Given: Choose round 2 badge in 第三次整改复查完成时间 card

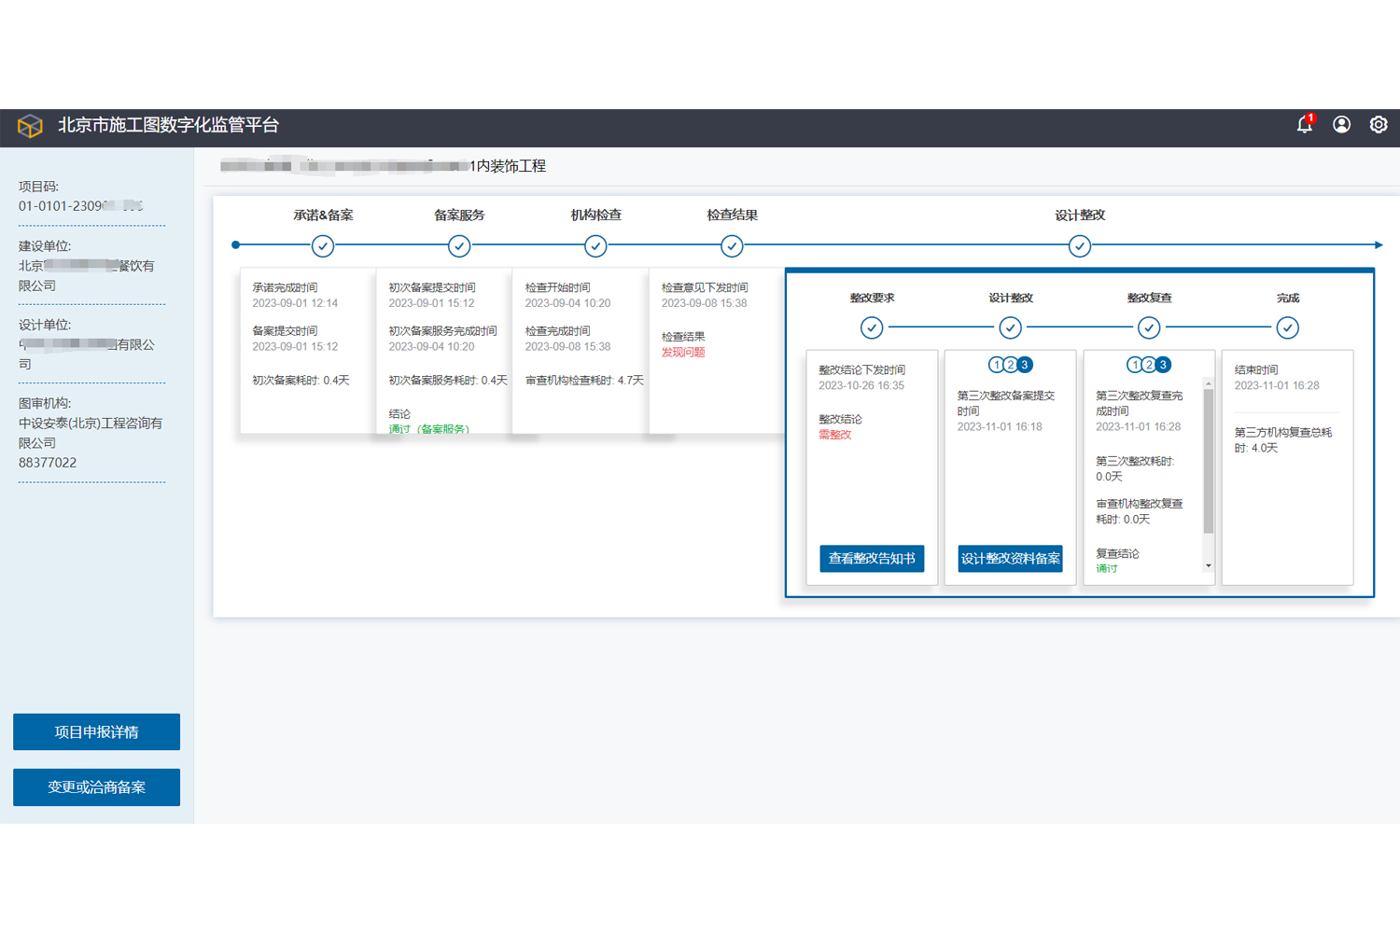Looking at the screenshot, I should 1149,365.
